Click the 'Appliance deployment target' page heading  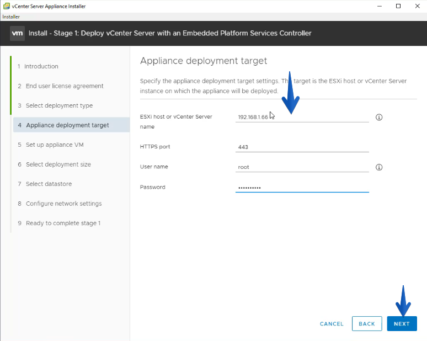pyautogui.click(x=204, y=61)
